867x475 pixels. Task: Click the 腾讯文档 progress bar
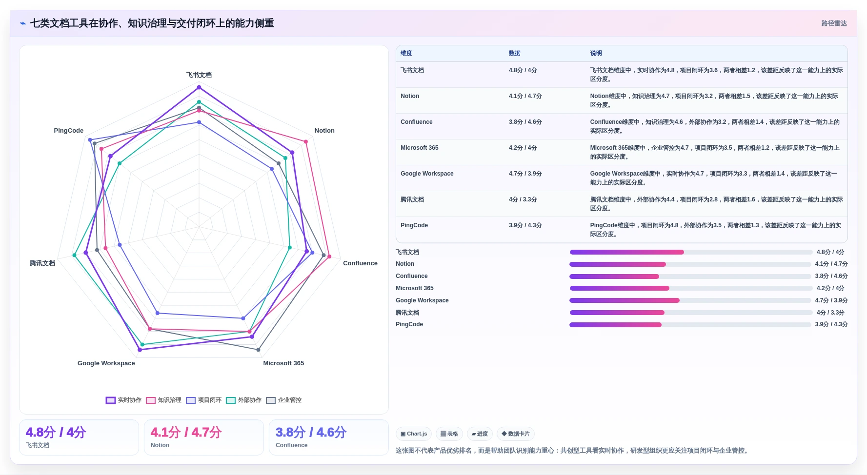point(691,313)
